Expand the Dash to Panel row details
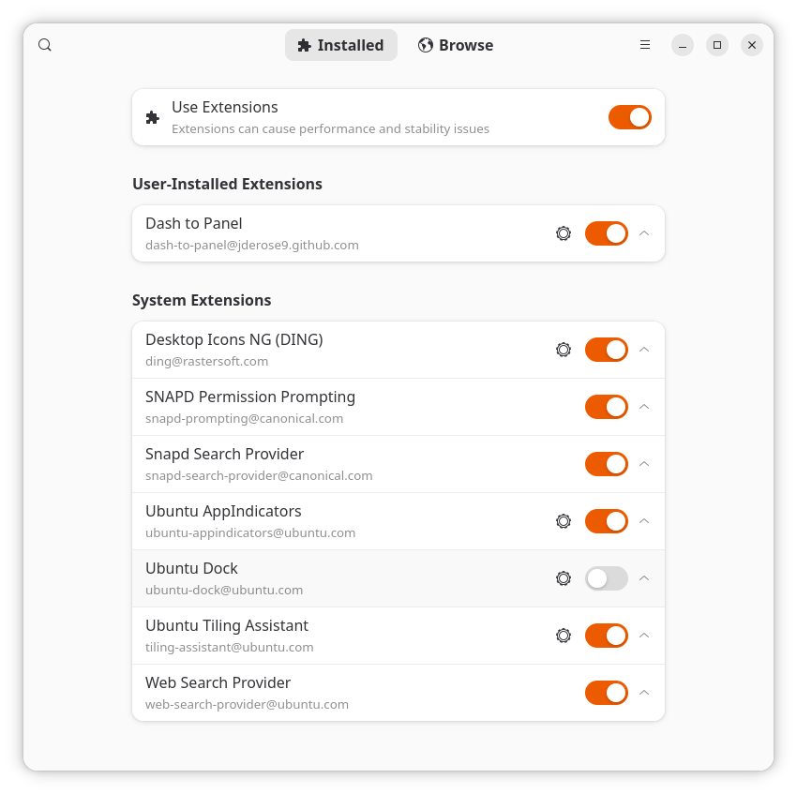Screen dimensions: 797x794 point(644,233)
